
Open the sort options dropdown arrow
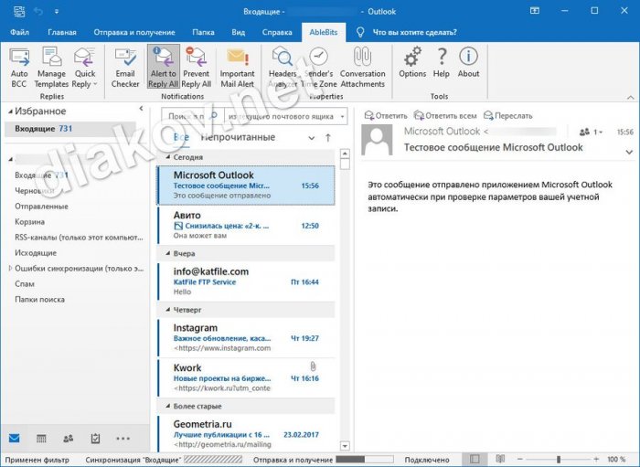[312, 138]
